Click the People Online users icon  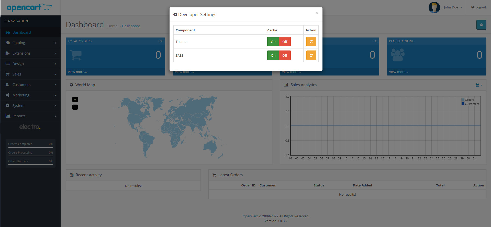pos(398,55)
